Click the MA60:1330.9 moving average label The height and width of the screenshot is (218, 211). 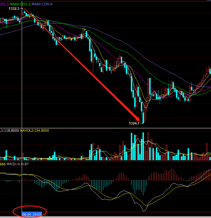pos(42,4)
